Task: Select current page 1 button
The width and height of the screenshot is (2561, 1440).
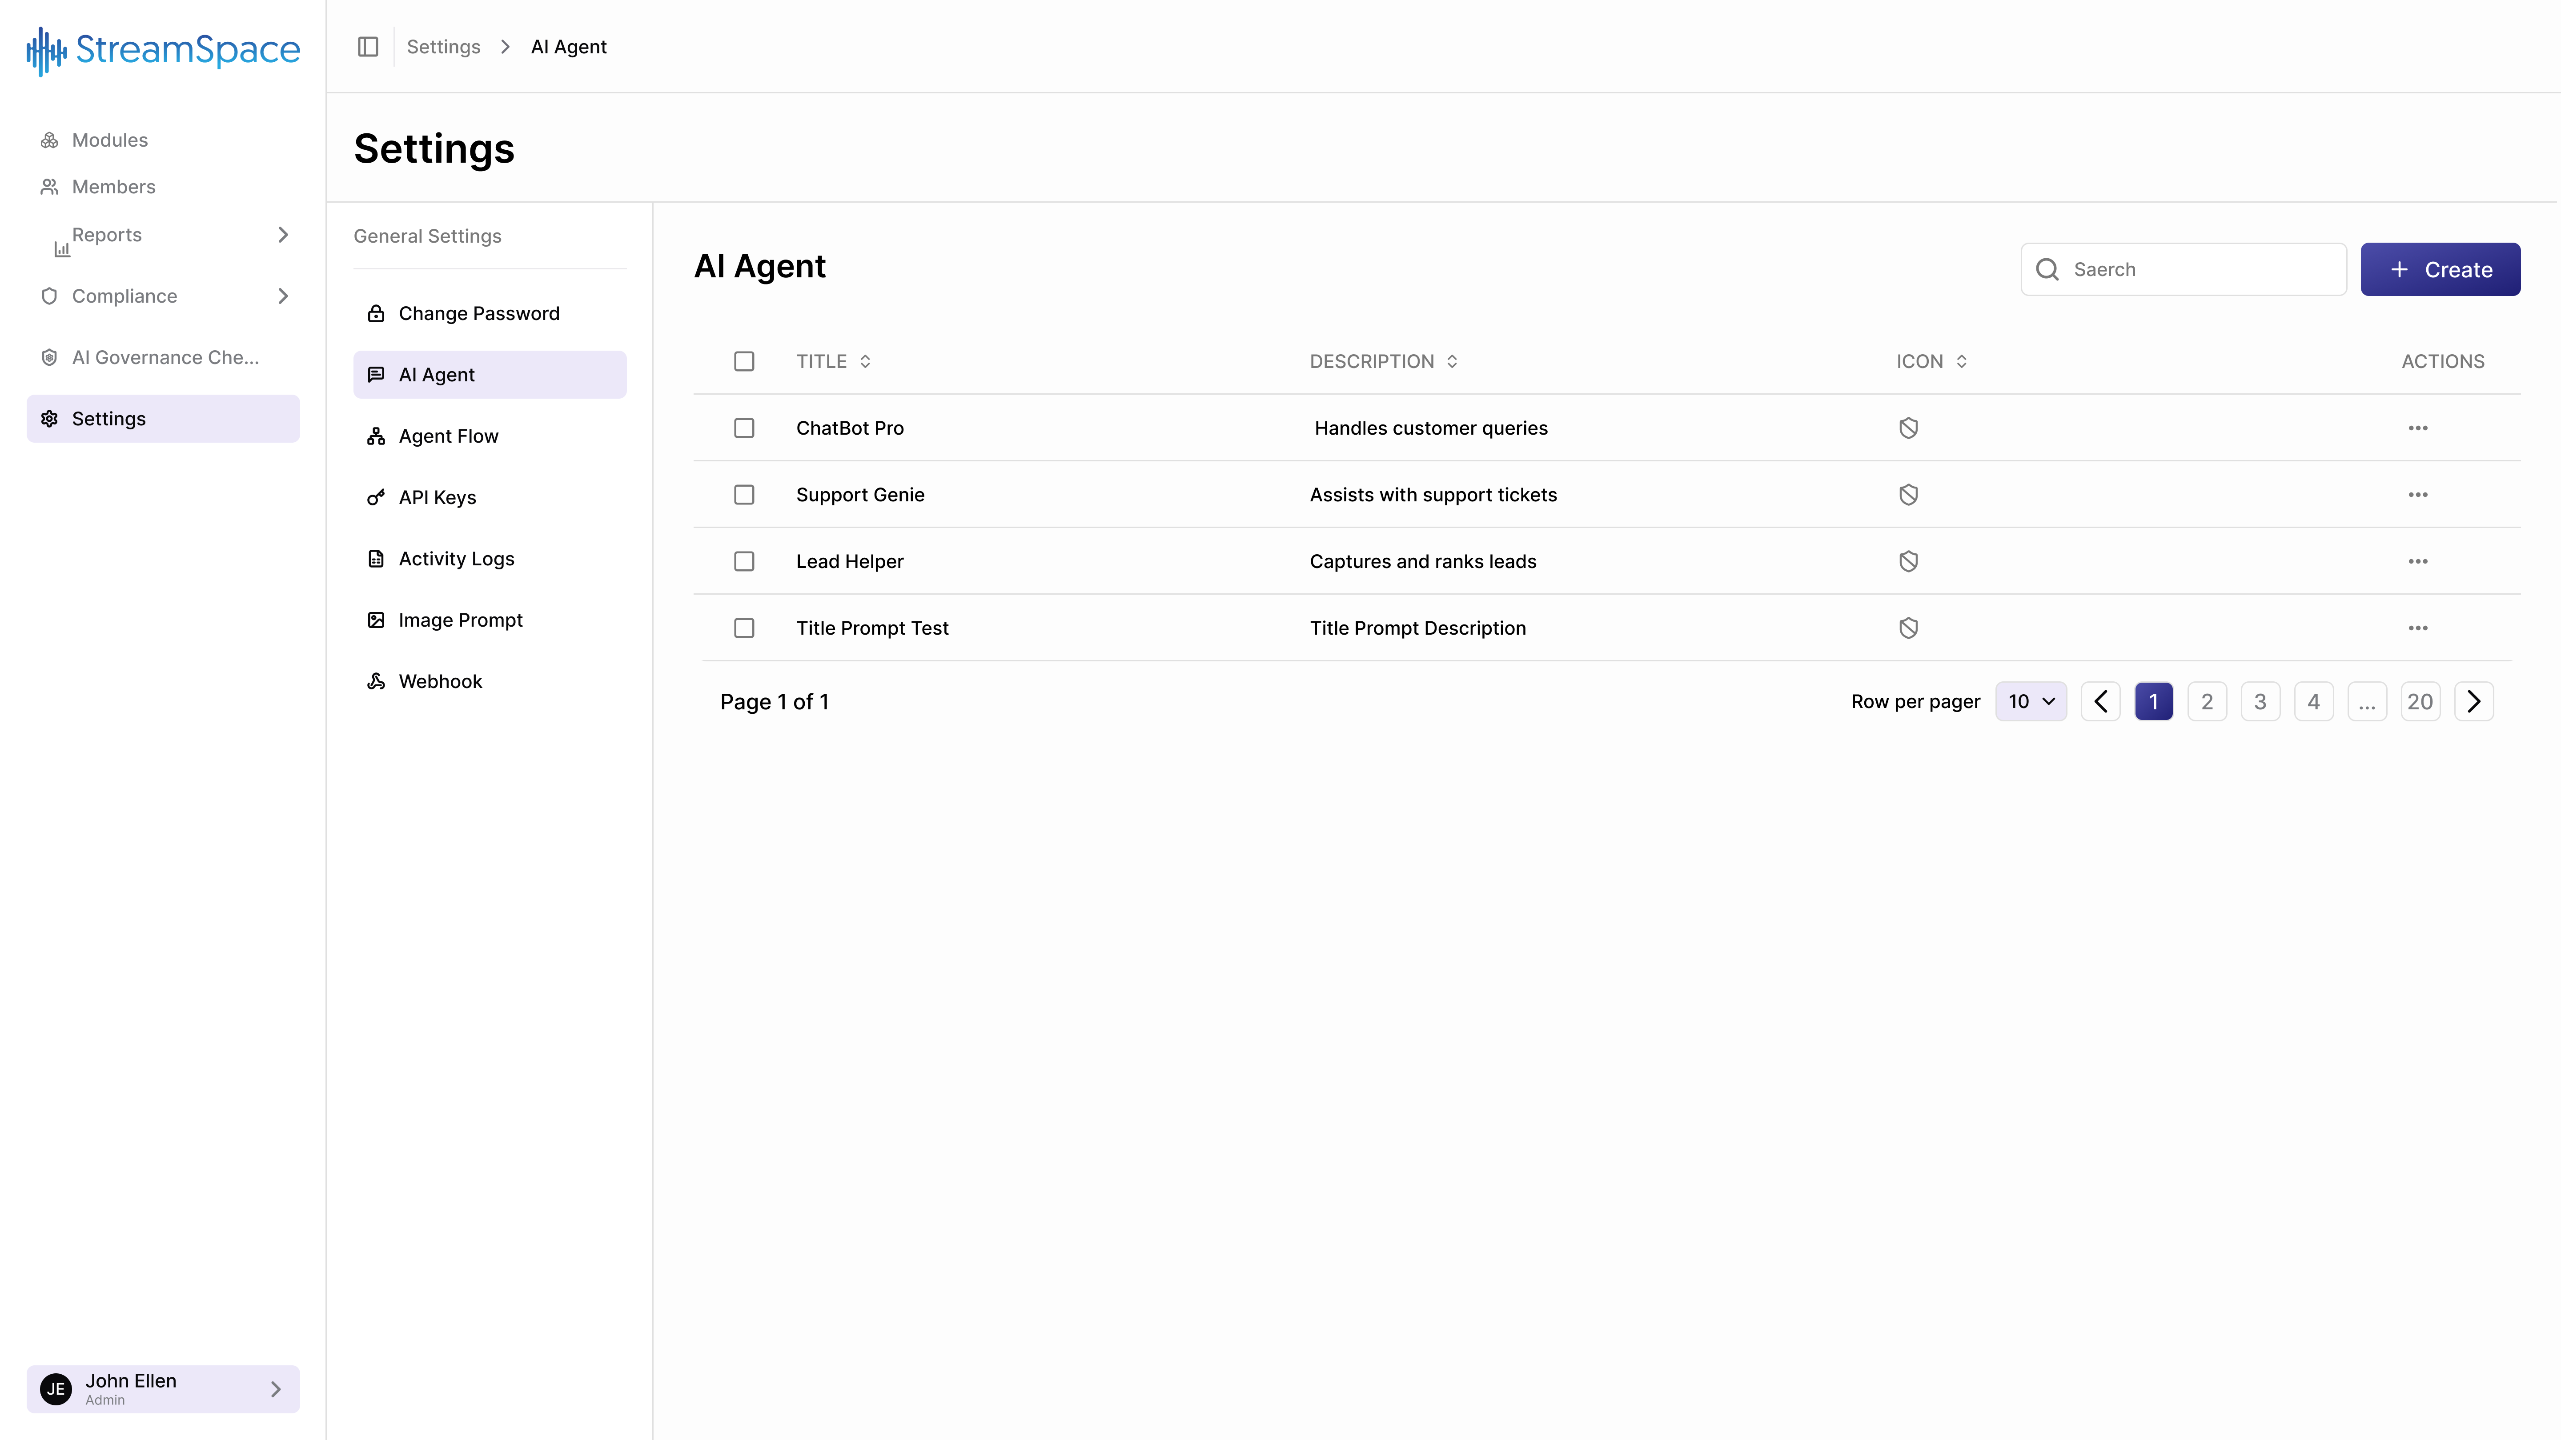Action: point(2153,702)
